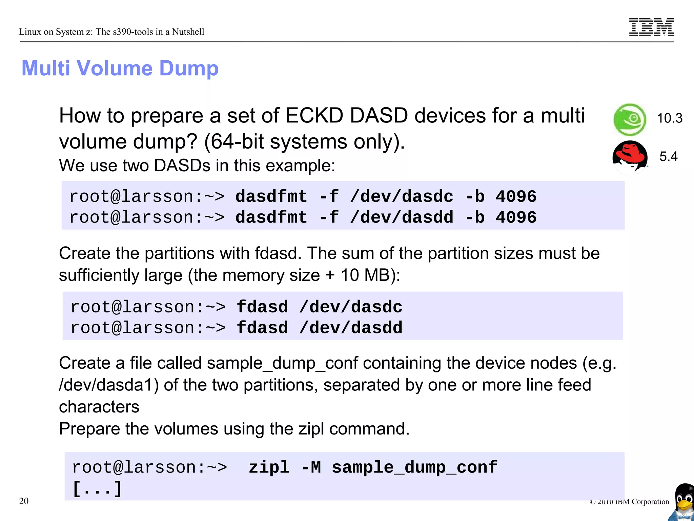This screenshot has width=694, height=521.
Task: Select 'dasdfmt -f /dev/dasdc -b 4096' command
Action: click(386, 197)
